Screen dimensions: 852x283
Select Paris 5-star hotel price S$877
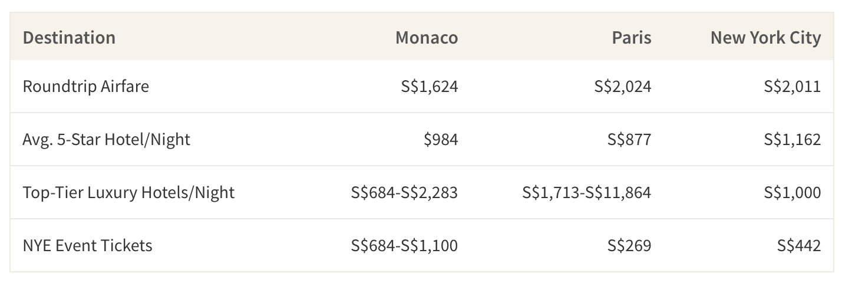point(629,140)
